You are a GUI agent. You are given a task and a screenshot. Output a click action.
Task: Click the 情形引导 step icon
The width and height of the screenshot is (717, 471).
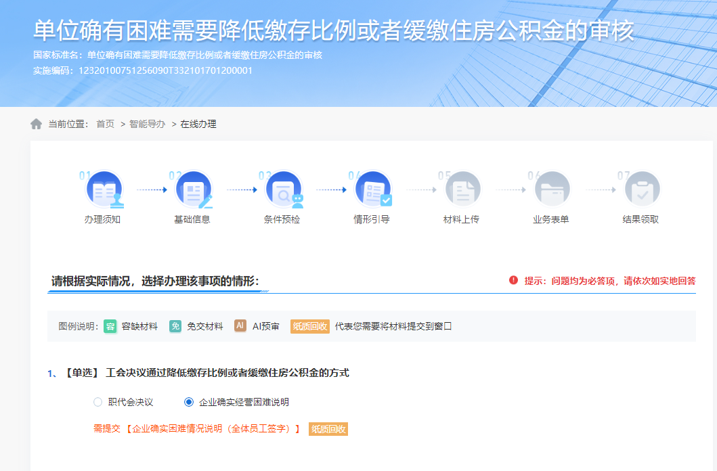[373, 188]
